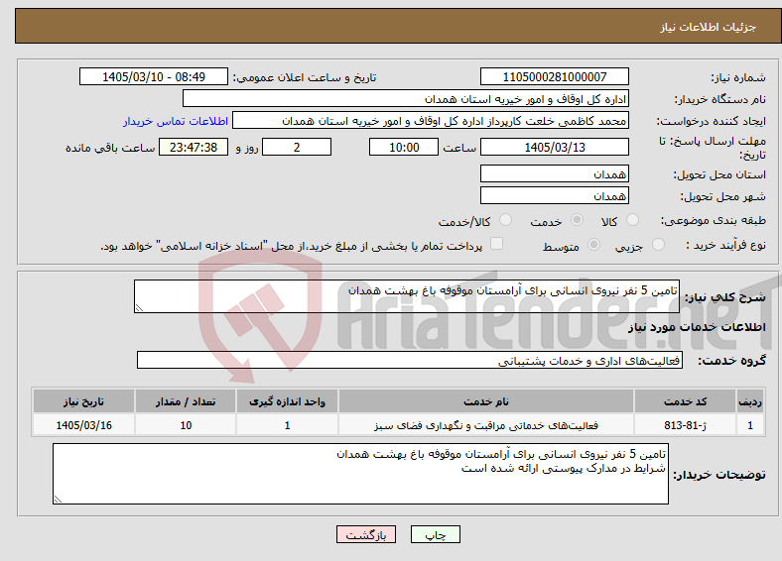Click the نام خدمت column header
The height and width of the screenshot is (561, 782).
(485, 401)
